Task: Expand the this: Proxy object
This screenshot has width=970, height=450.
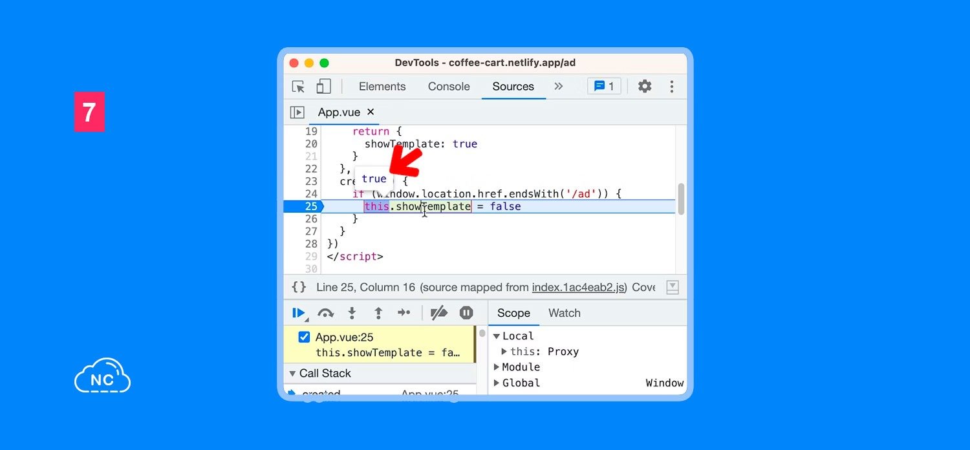Action: [x=504, y=352]
